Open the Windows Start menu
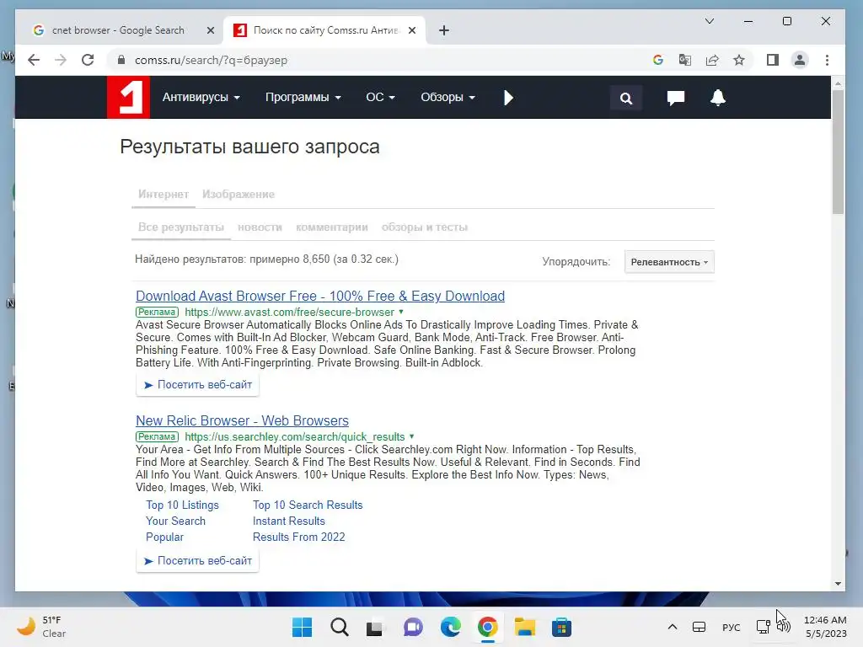The width and height of the screenshot is (863, 647). point(302,627)
